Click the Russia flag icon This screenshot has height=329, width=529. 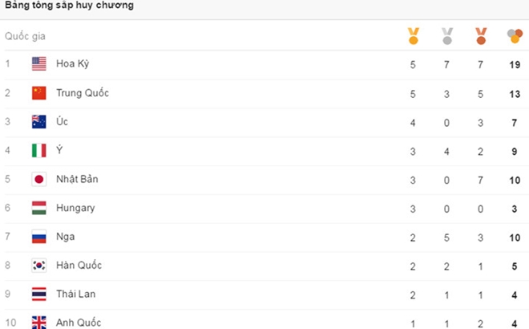click(x=39, y=237)
